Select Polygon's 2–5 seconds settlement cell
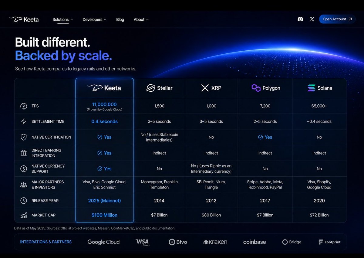Viewport: 364px width, 258px height. (x=265, y=121)
